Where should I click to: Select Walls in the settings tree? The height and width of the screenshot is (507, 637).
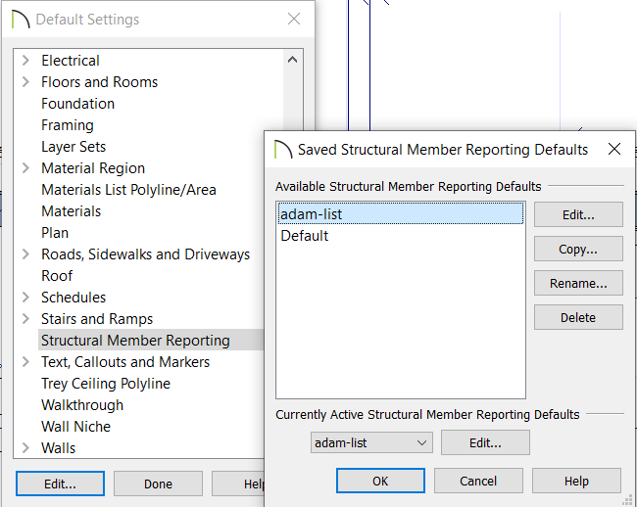[59, 447]
